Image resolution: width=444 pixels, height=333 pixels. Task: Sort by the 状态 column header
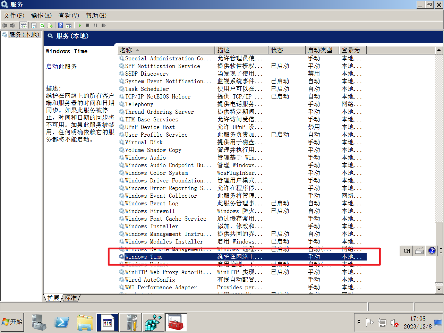pos(287,50)
